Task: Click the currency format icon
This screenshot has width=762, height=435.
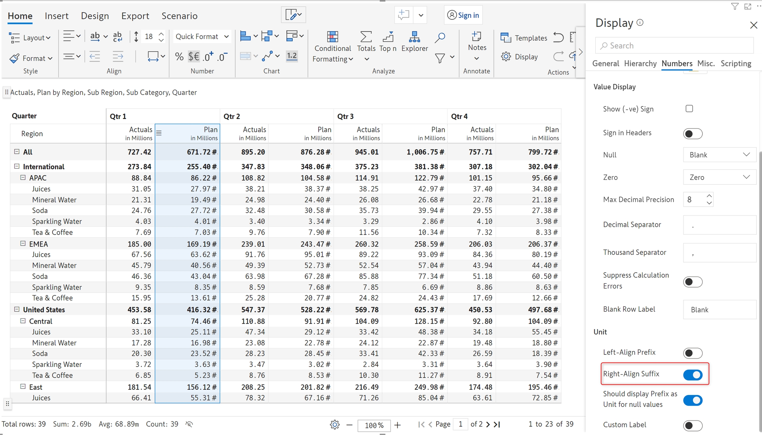Action: pyautogui.click(x=194, y=57)
